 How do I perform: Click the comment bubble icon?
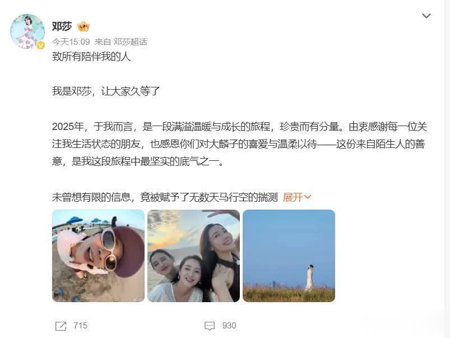(x=210, y=326)
